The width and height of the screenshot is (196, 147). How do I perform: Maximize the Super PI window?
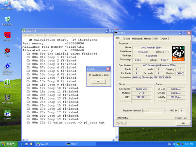111,31
